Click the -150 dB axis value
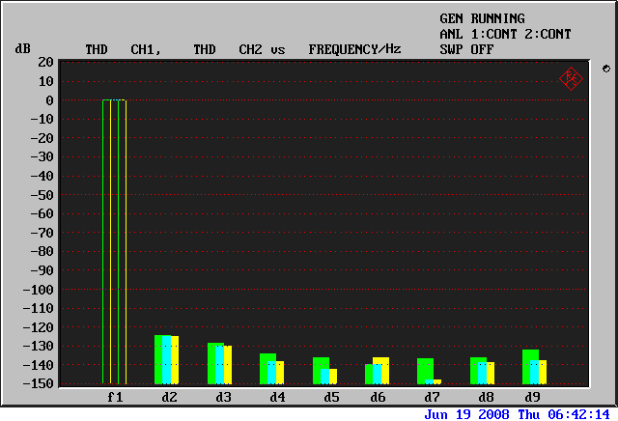618x421 pixels. click(x=38, y=383)
